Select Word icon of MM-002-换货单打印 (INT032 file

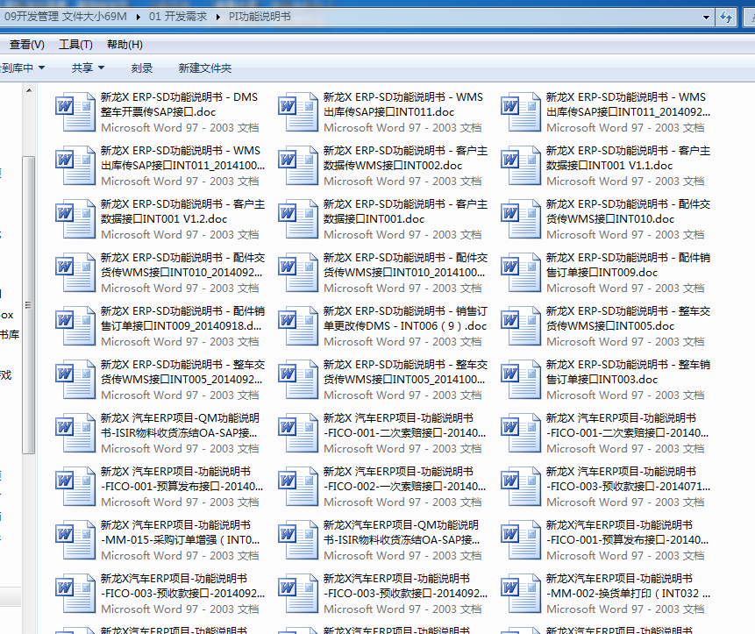tap(521, 593)
